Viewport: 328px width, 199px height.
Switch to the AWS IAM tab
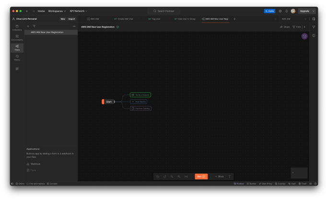click(93, 19)
